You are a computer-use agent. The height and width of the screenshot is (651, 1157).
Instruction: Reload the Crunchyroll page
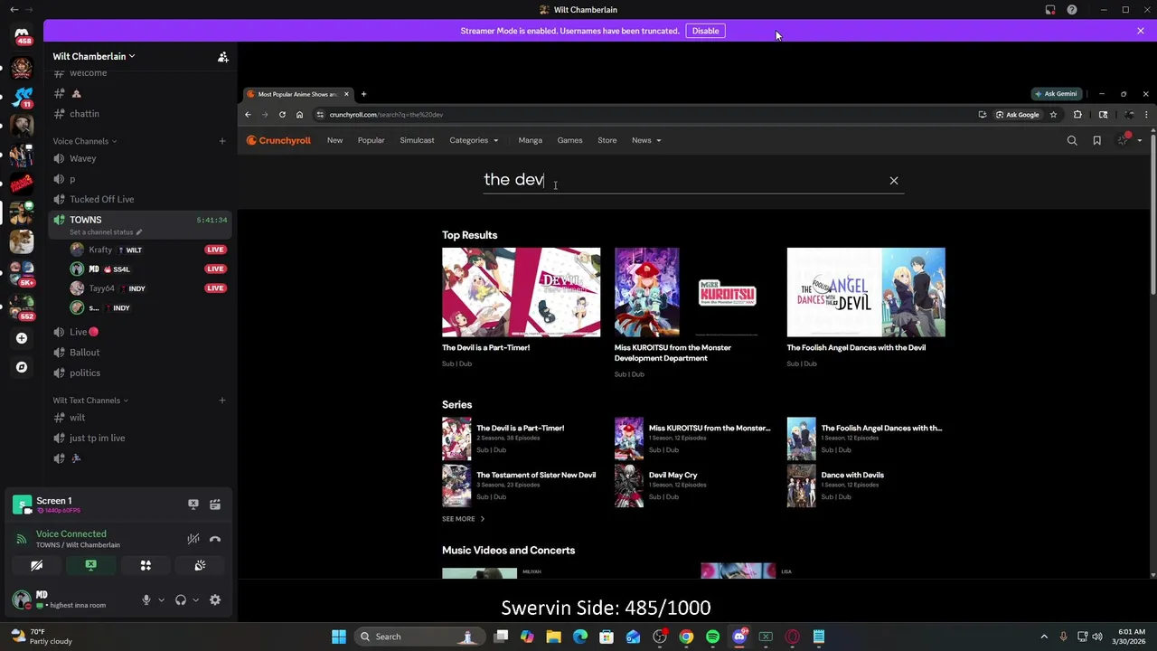pos(282,115)
